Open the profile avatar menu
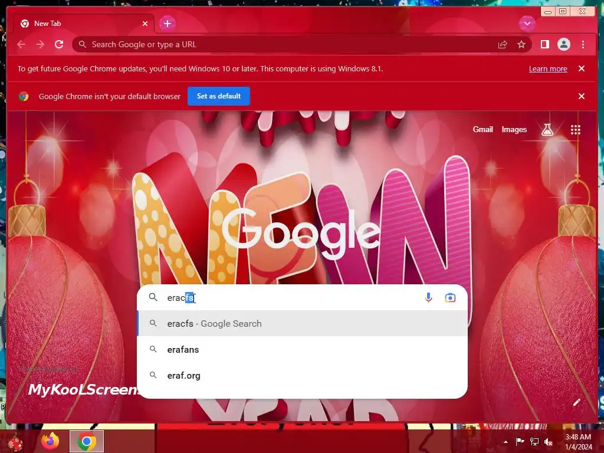The width and height of the screenshot is (604, 453). (x=563, y=44)
